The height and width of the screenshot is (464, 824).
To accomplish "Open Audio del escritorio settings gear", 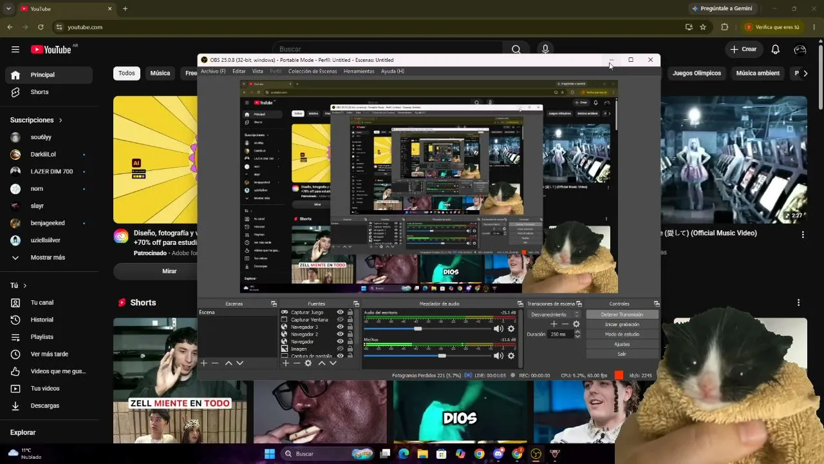I will (511, 329).
